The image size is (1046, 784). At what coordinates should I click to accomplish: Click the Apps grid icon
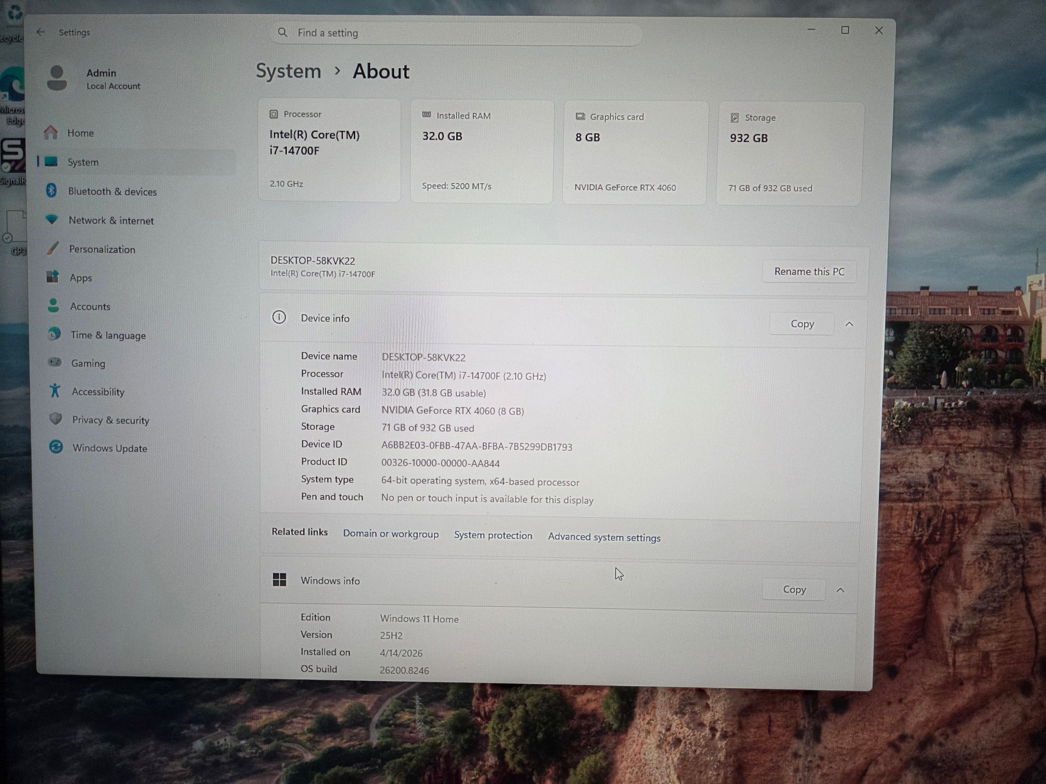53,277
